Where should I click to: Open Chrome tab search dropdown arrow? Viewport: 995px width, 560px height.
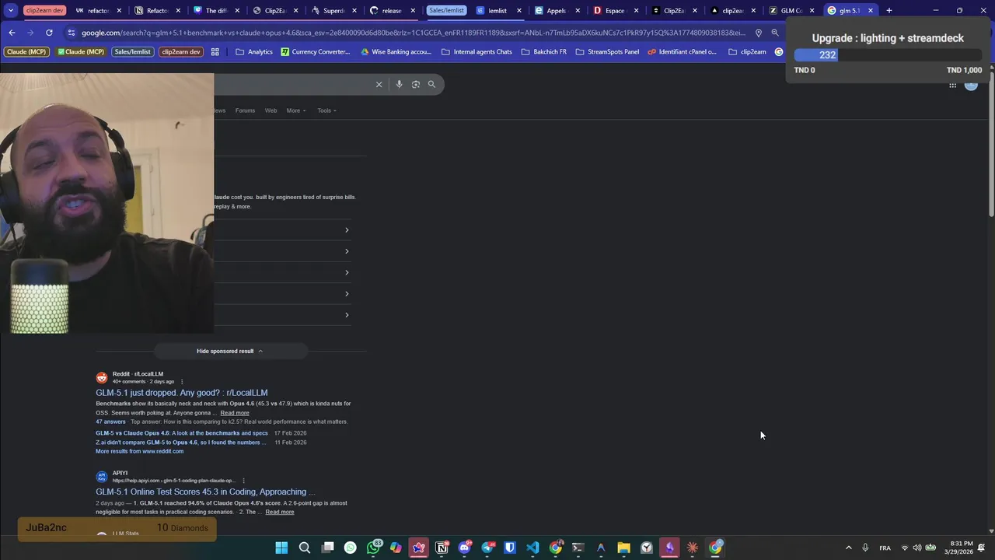[11, 11]
